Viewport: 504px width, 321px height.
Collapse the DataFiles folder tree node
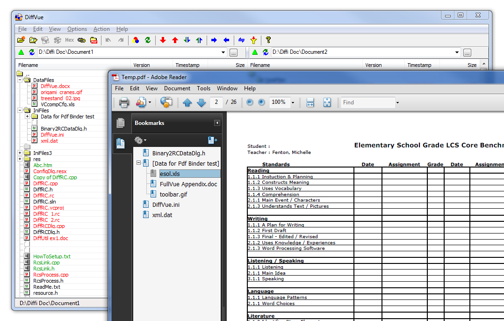[20, 80]
